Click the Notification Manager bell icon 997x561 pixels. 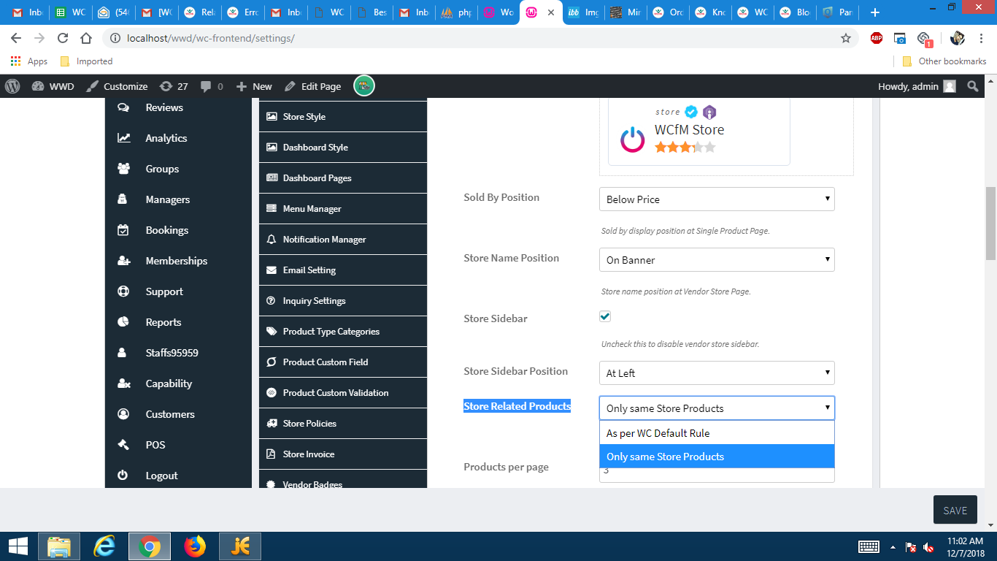[x=272, y=240]
